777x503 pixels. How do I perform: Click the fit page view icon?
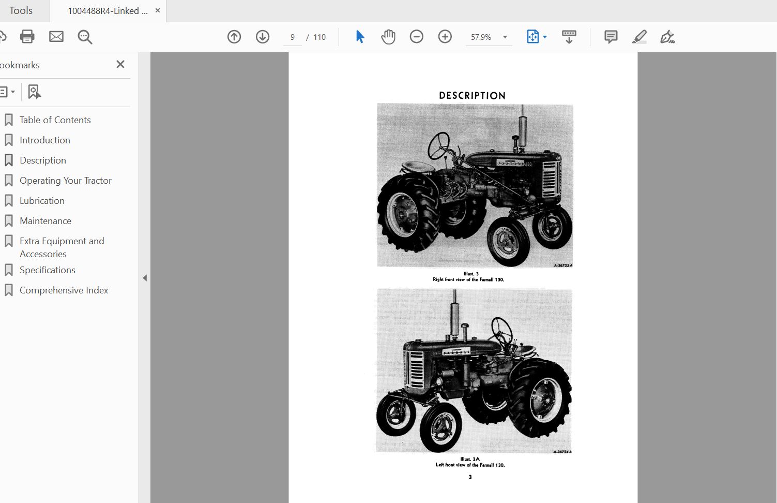532,37
